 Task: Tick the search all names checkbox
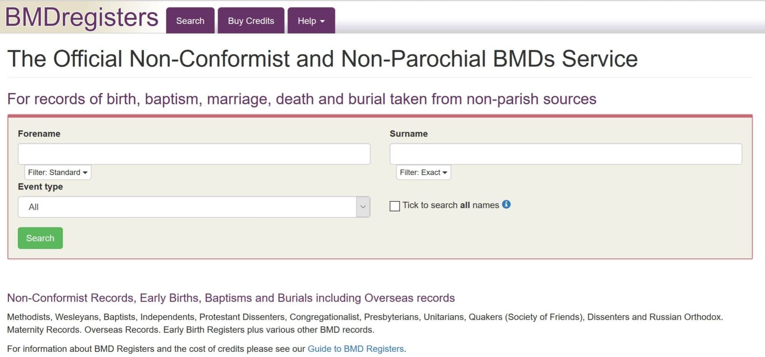(x=394, y=206)
